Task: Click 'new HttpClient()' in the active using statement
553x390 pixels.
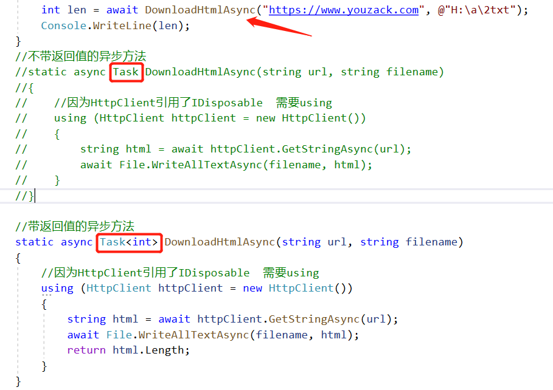Action: [x=297, y=288]
